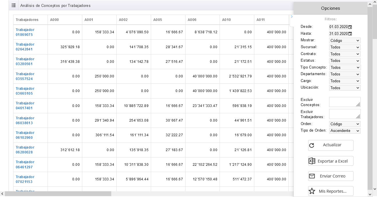Expand the Sucursal dropdown
The image size is (377, 197).
(345, 47)
